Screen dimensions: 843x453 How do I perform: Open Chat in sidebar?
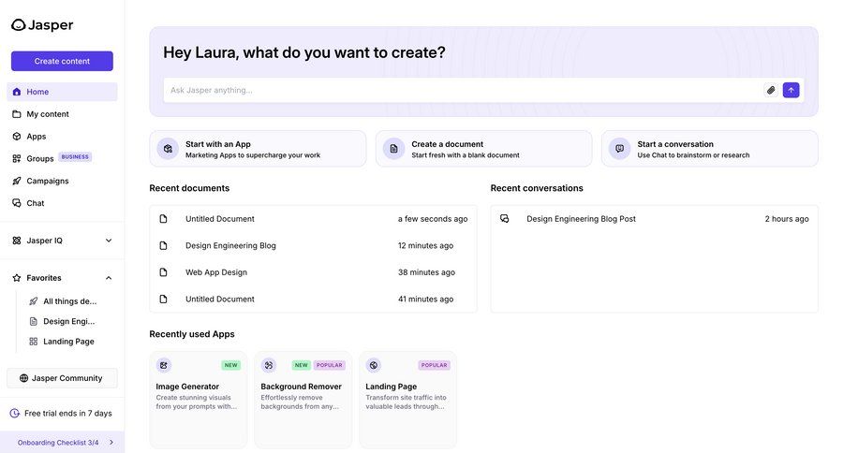(x=62, y=203)
